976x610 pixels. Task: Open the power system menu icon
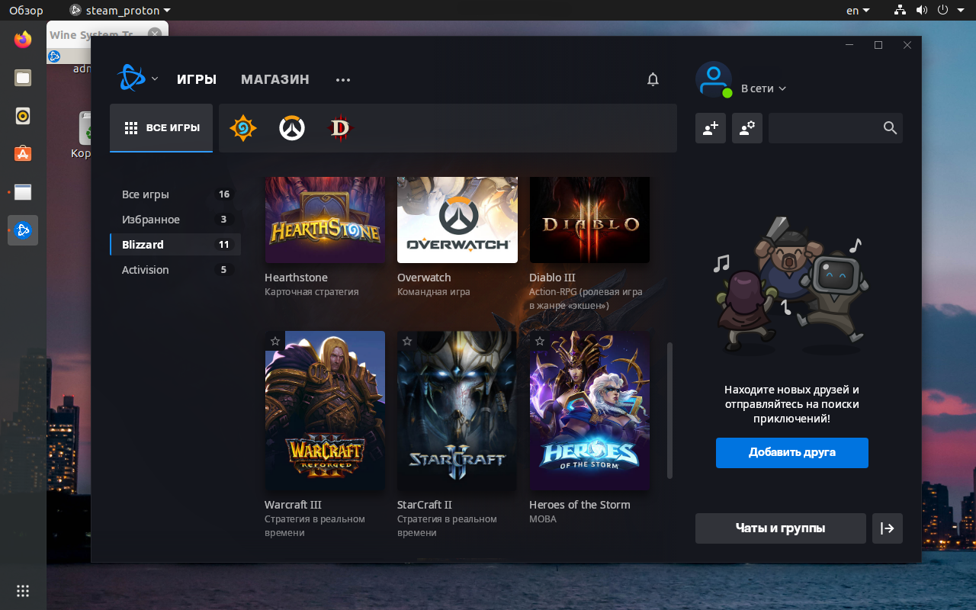943,11
